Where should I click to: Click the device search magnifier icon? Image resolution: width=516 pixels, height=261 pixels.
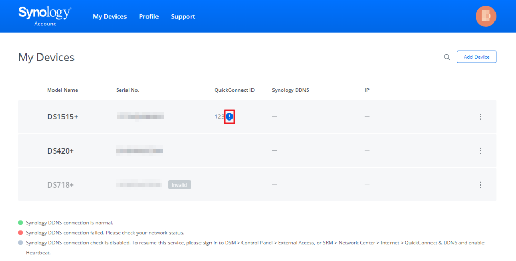click(x=447, y=57)
